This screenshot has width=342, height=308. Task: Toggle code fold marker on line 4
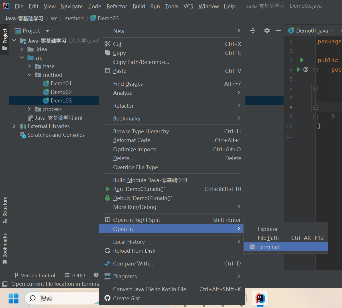click(315, 70)
